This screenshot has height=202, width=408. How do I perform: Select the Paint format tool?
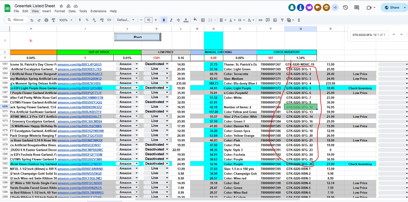54,20
